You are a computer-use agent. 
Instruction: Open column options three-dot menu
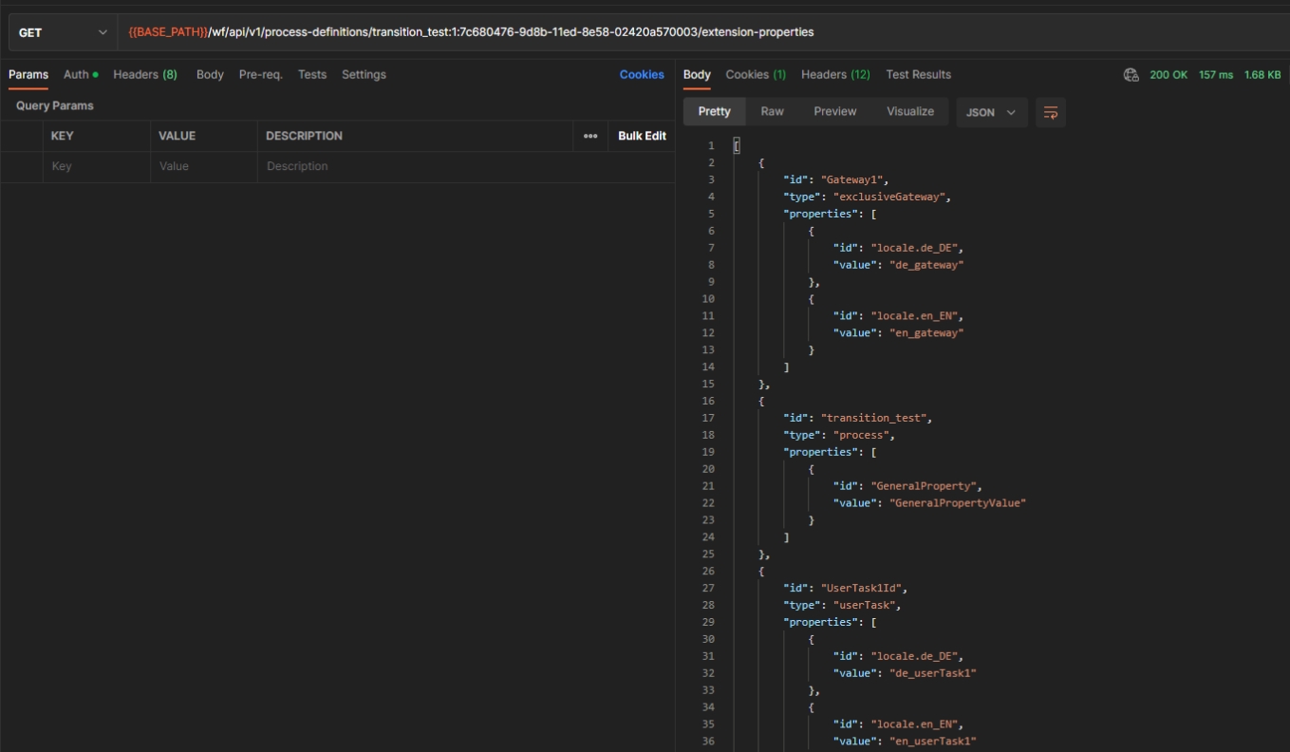pos(590,136)
